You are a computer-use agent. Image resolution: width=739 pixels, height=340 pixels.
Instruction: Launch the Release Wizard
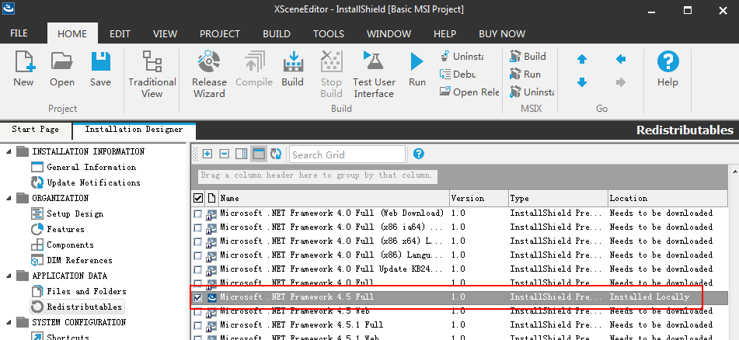[x=209, y=75]
